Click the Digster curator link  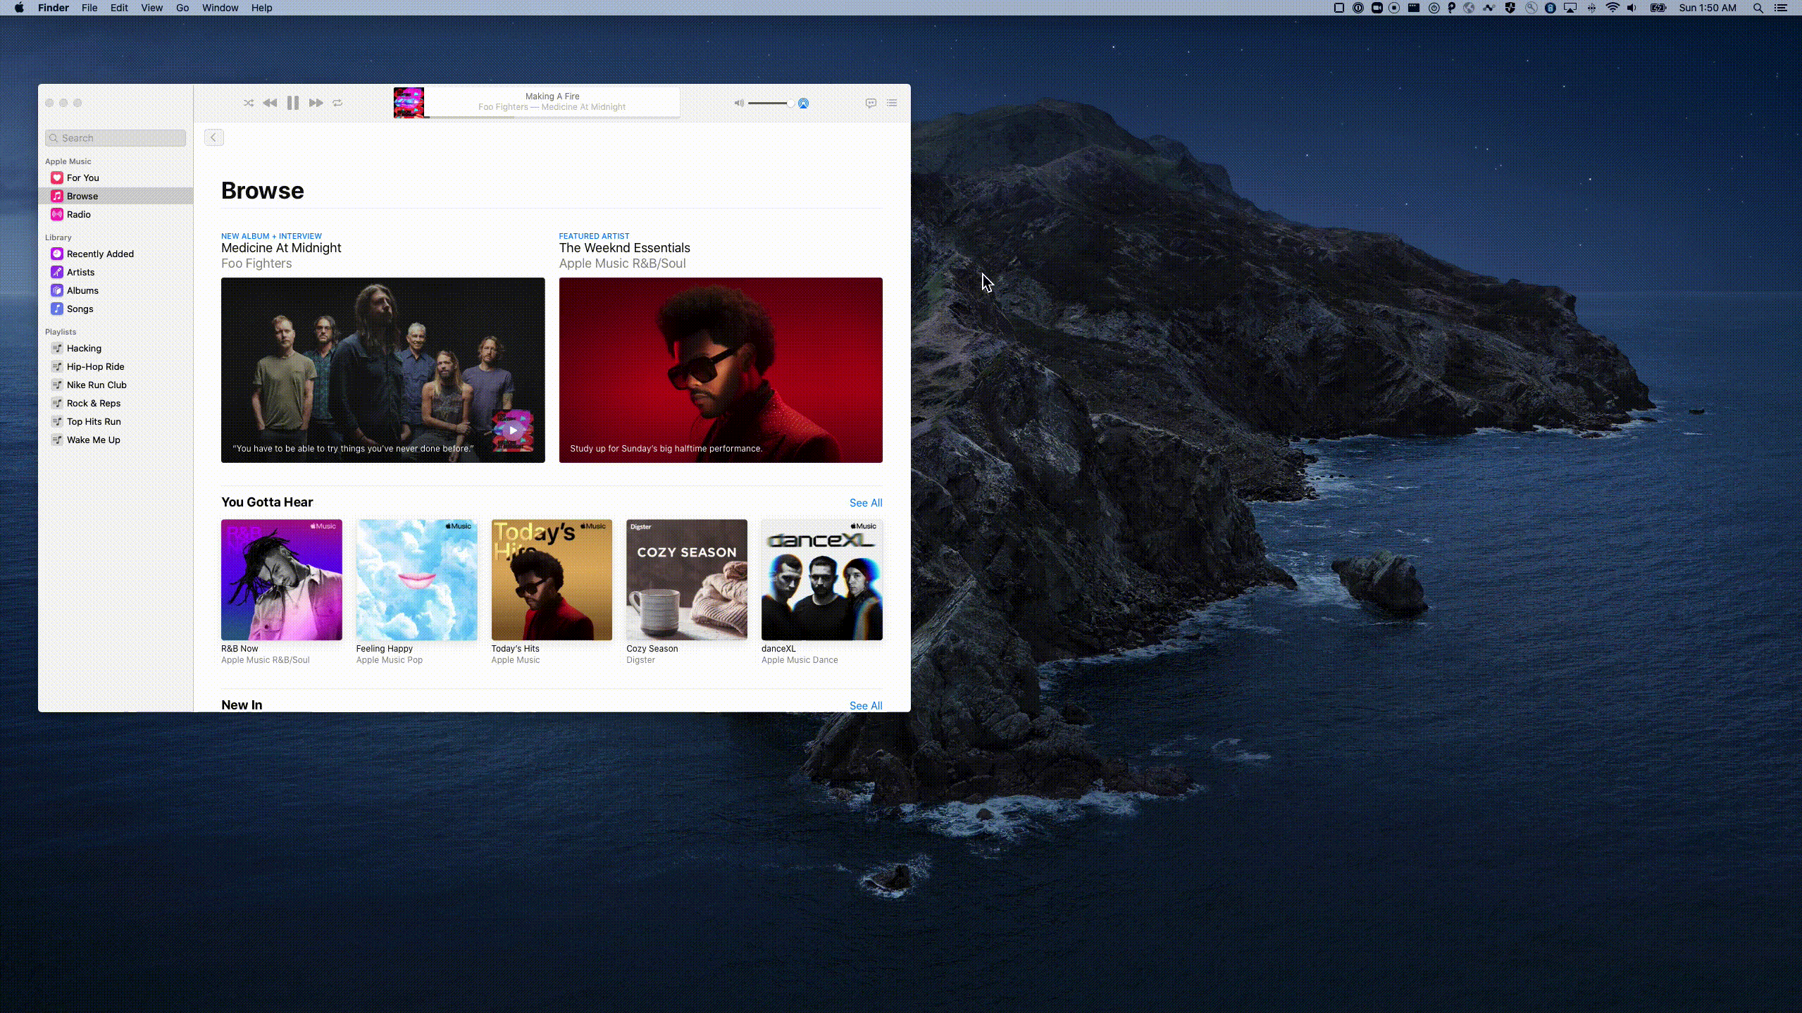coord(640,660)
